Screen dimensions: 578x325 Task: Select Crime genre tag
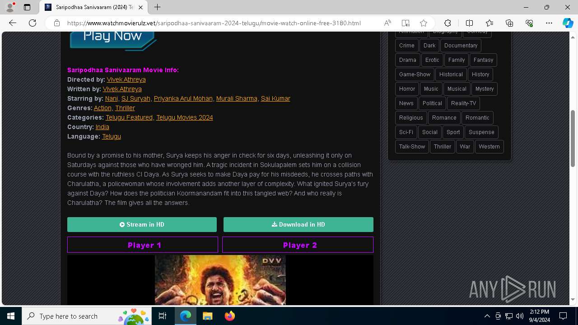[406, 46]
